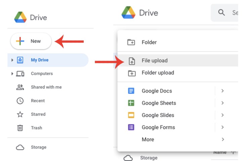Image resolution: width=242 pixels, height=161 pixels.
Task: Choose File upload from the menu
Action: 154,61
